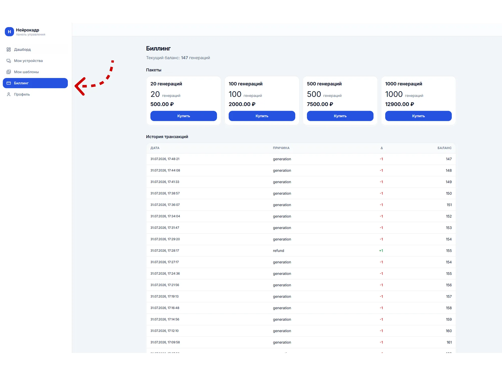The width and height of the screenshot is (502, 376).
Task: Click the Δ column header
Action: coord(382,148)
